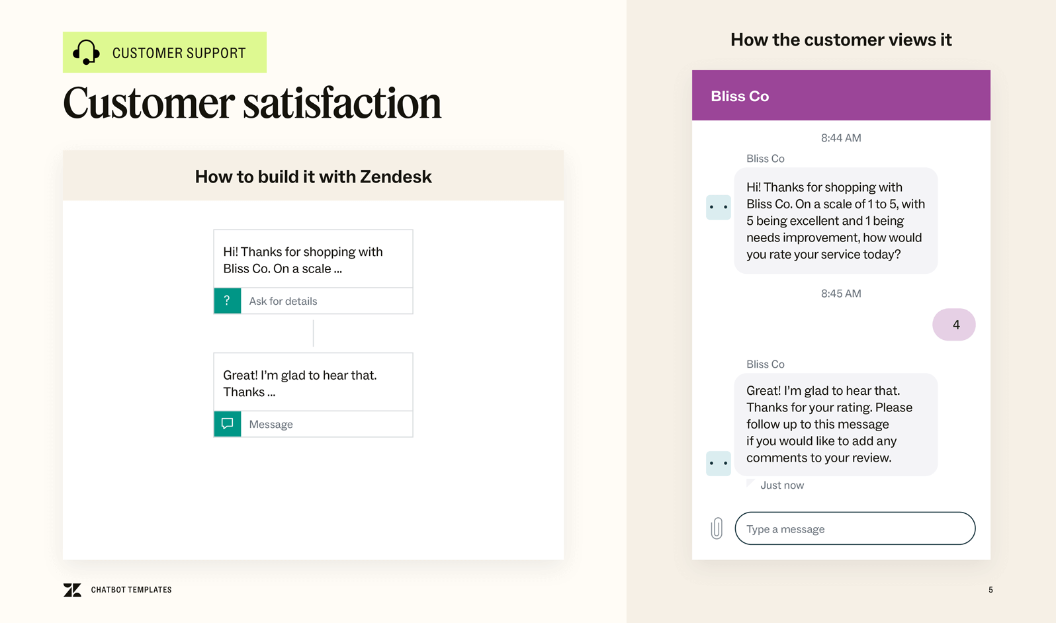The width and height of the screenshot is (1056, 623).
Task: Select the 'Ask for details' step label
Action: tap(283, 302)
